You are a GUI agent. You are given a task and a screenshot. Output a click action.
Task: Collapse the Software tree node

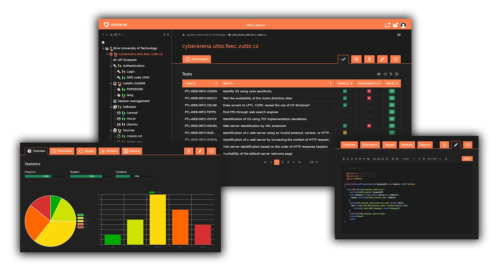pyautogui.click(x=111, y=107)
